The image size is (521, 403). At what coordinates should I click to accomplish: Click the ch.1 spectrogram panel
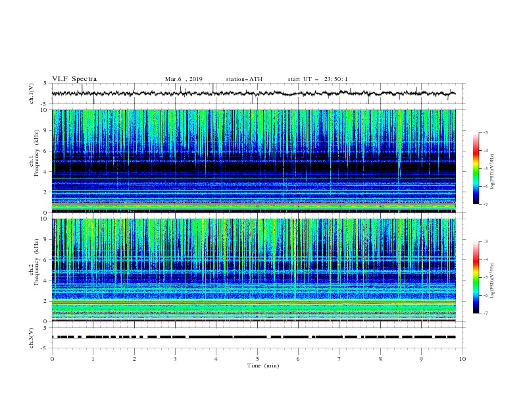click(x=254, y=161)
